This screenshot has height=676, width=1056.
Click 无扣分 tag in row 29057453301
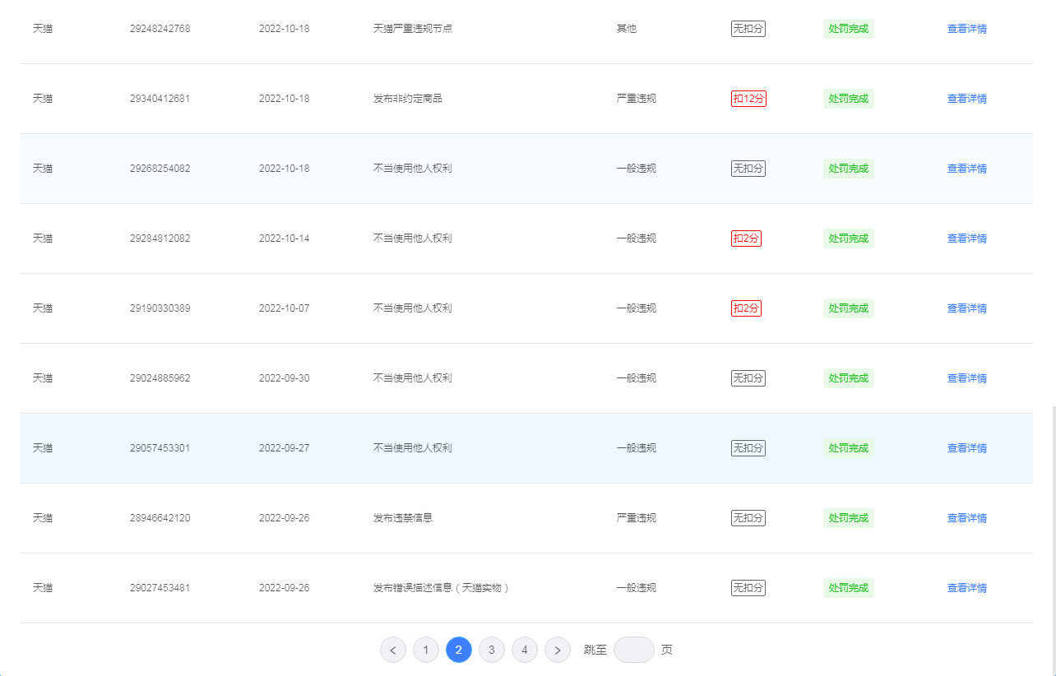point(748,448)
